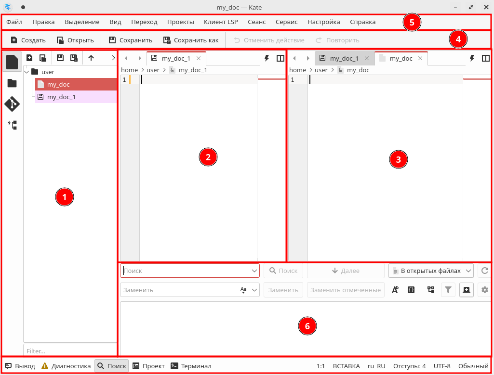
Task: Open the 'В открытых файлах' search scope dropdown
Action: pyautogui.click(x=431, y=271)
